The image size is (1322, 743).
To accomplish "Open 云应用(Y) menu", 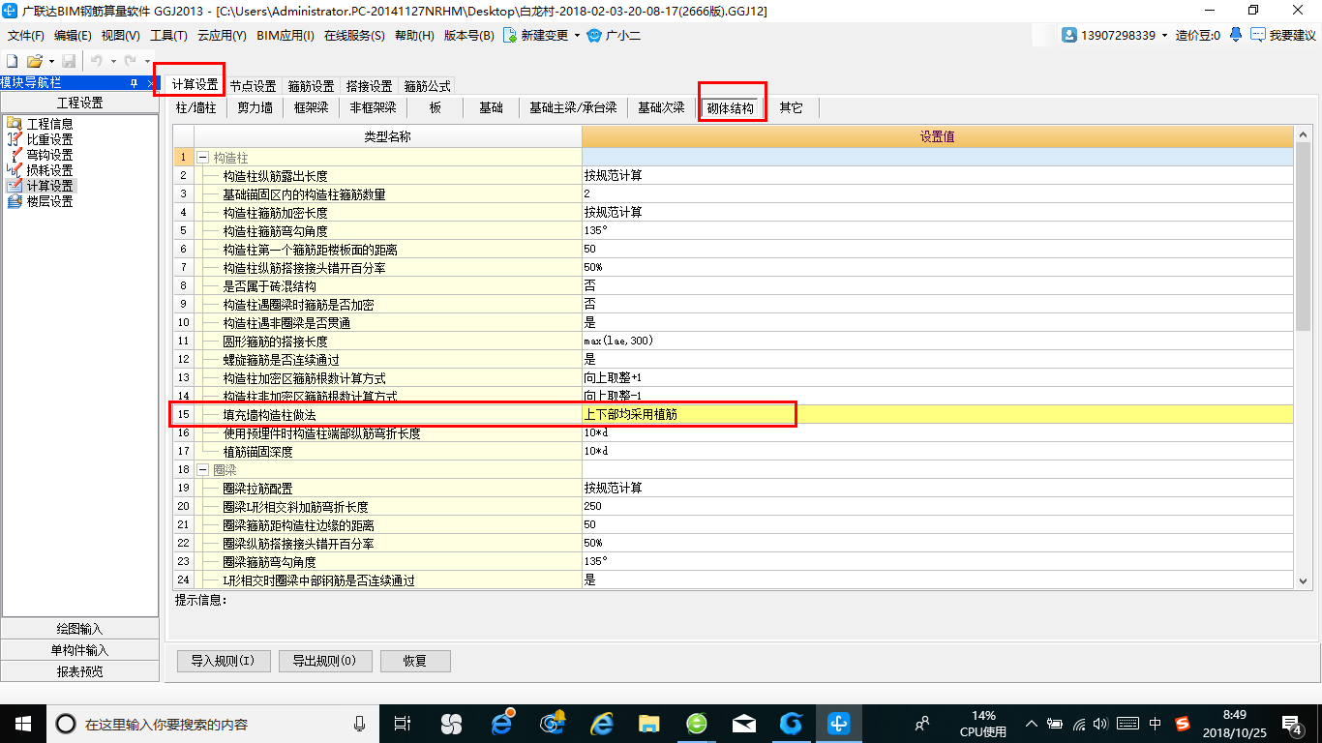I will click(x=222, y=35).
